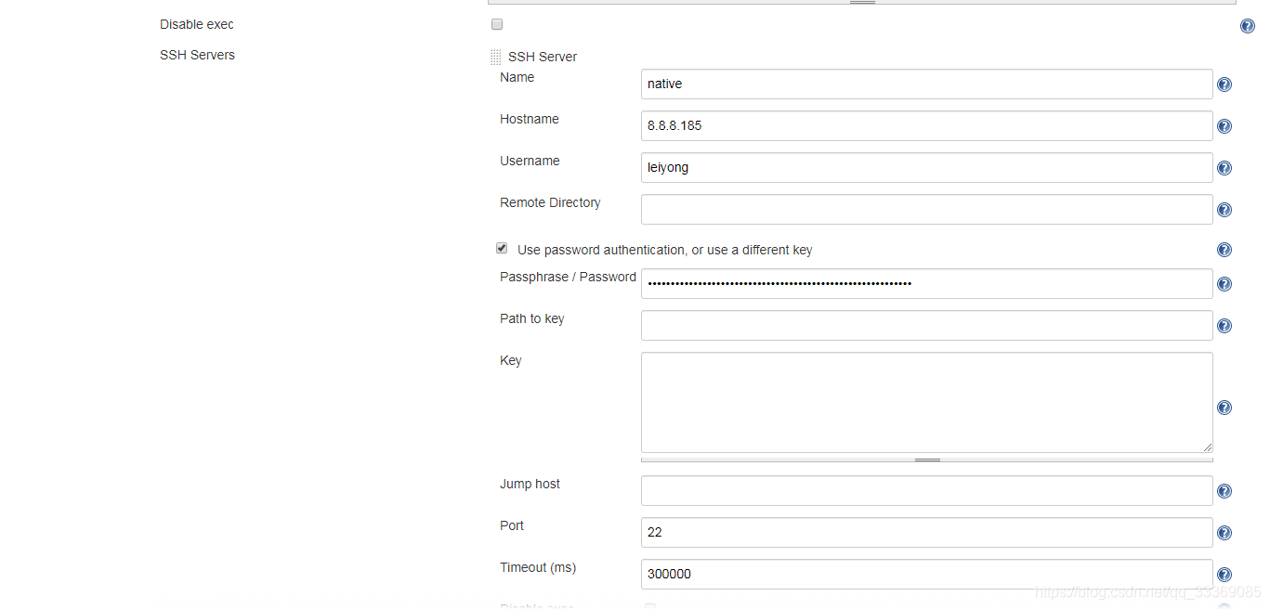Click the SSH Server heading text
Viewport: 1270px width, 609px height.
[543, 57]
